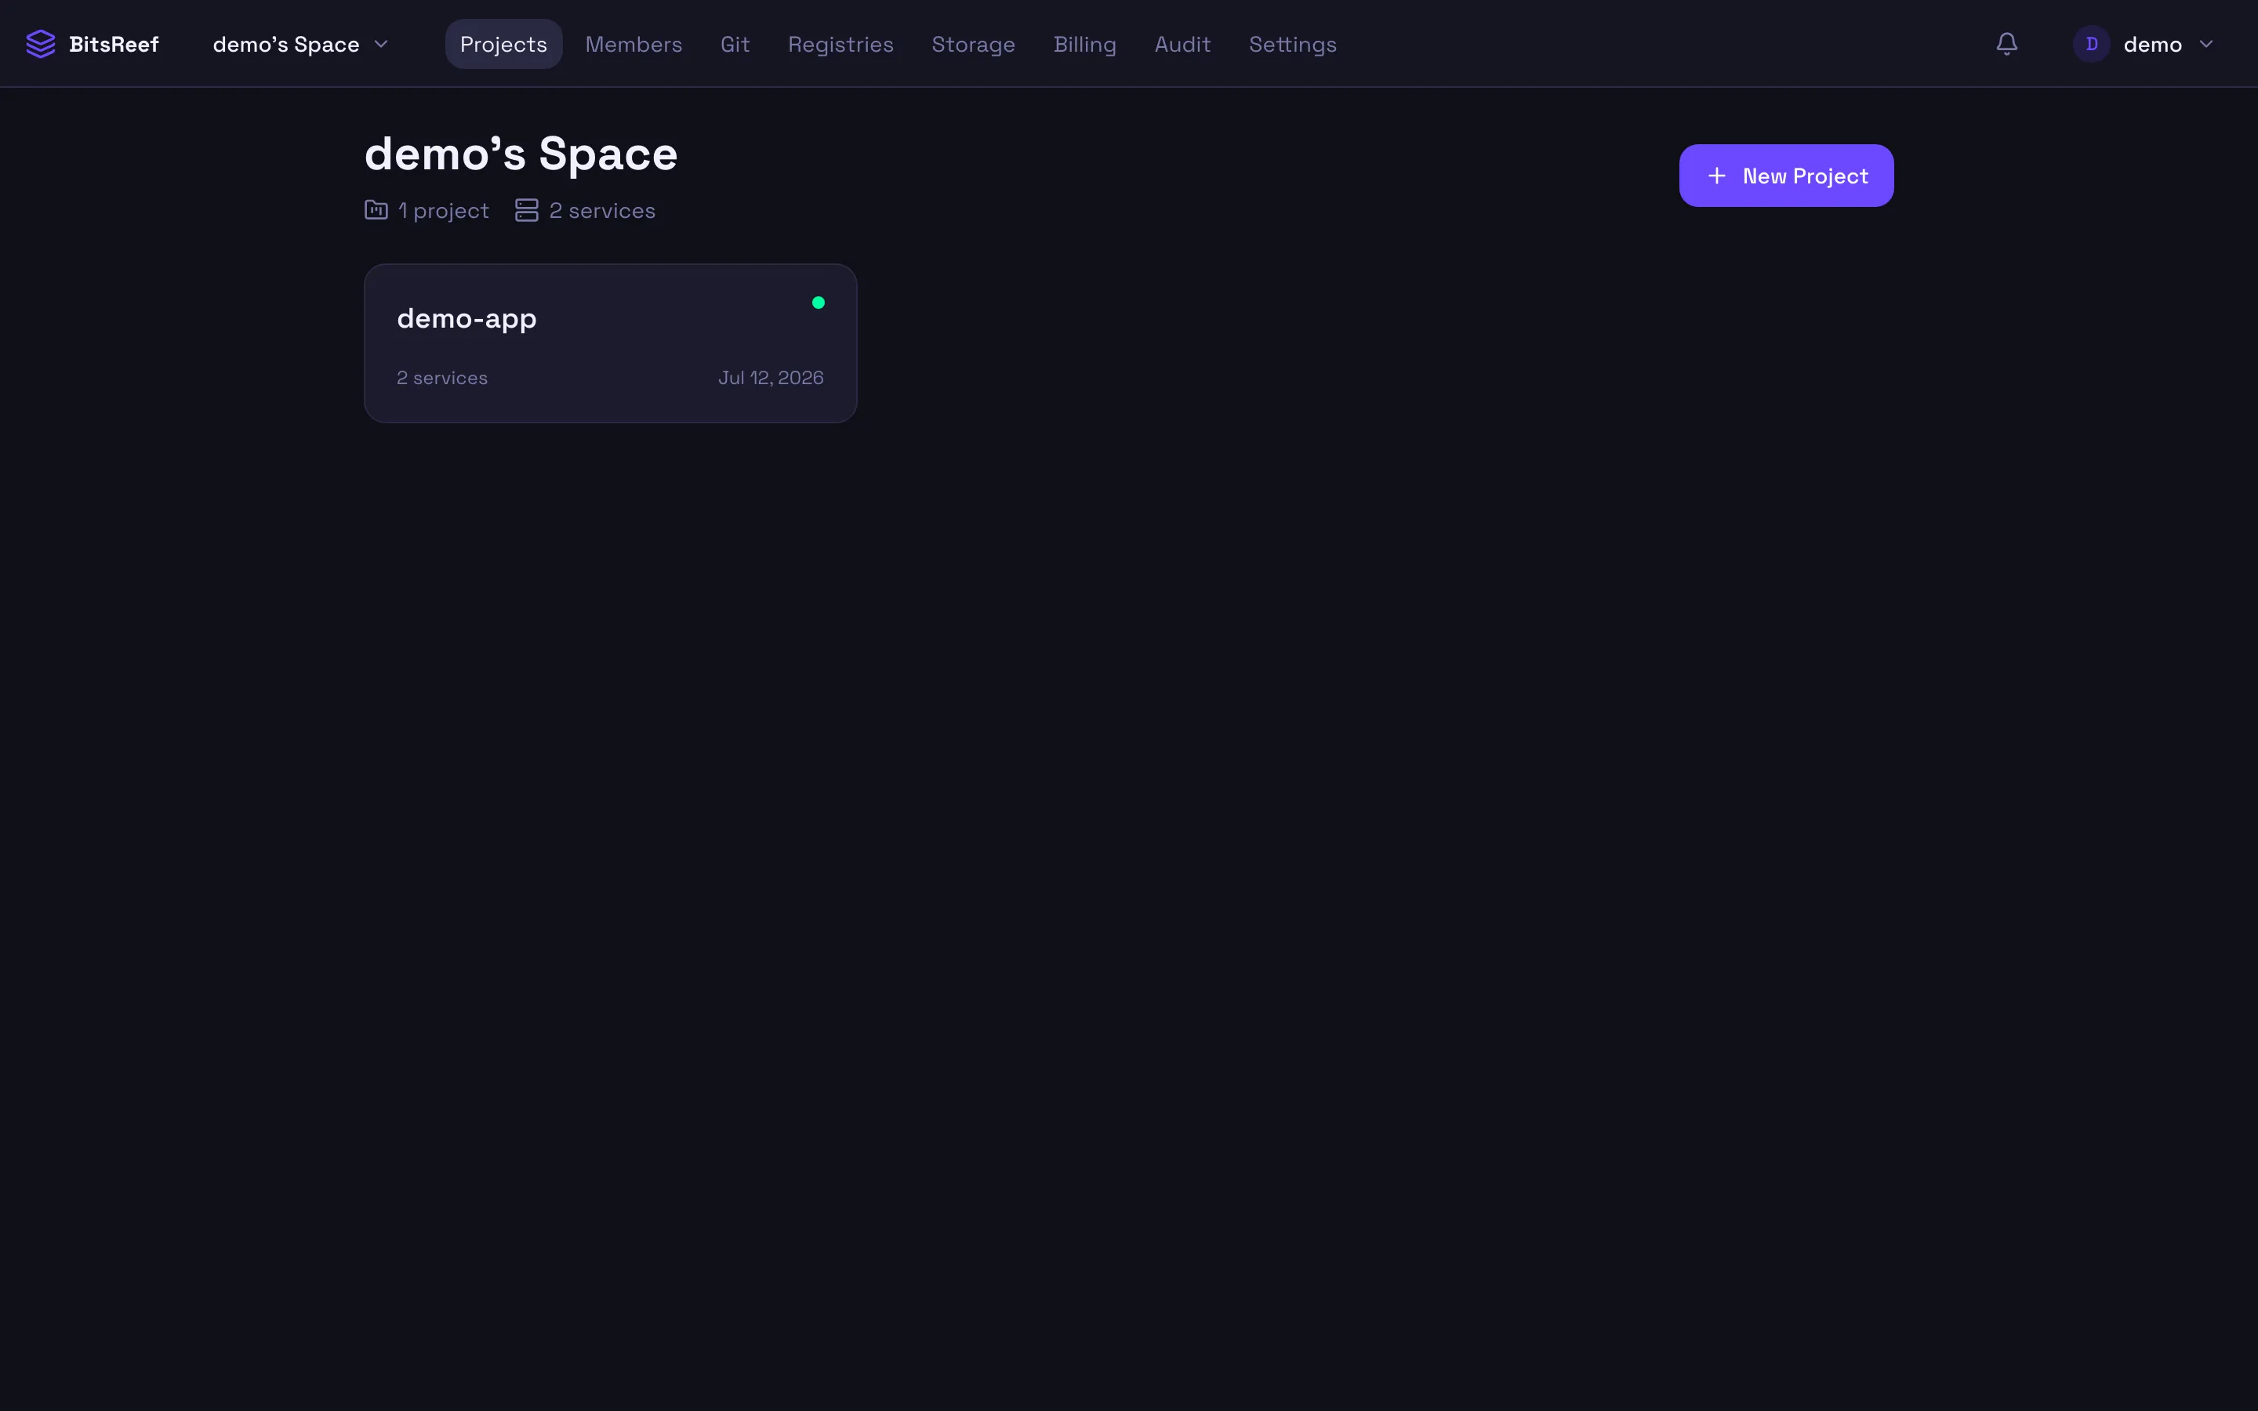Viewport: 2258px width, 1411px height.
Task: Click the plus icon in New Project
Action: 1717,176
